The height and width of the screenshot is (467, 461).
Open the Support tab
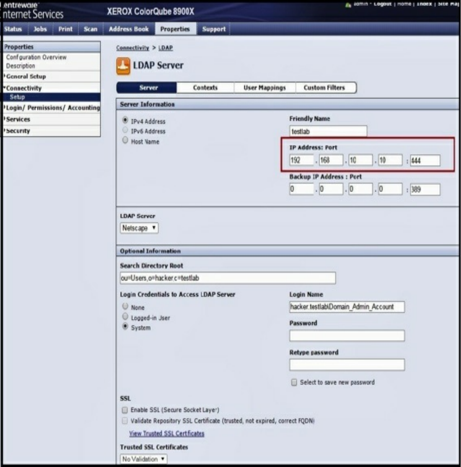pos(214,29)
